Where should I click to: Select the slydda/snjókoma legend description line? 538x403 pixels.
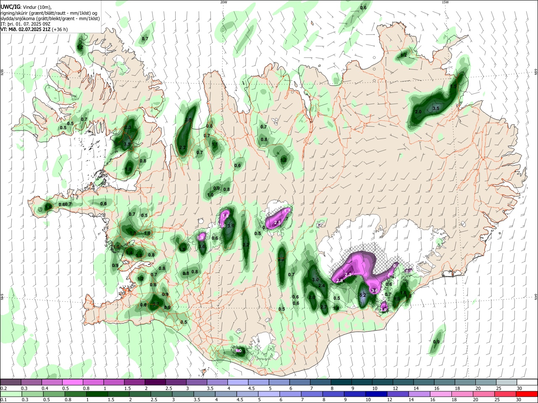click(x=50, y=18)
